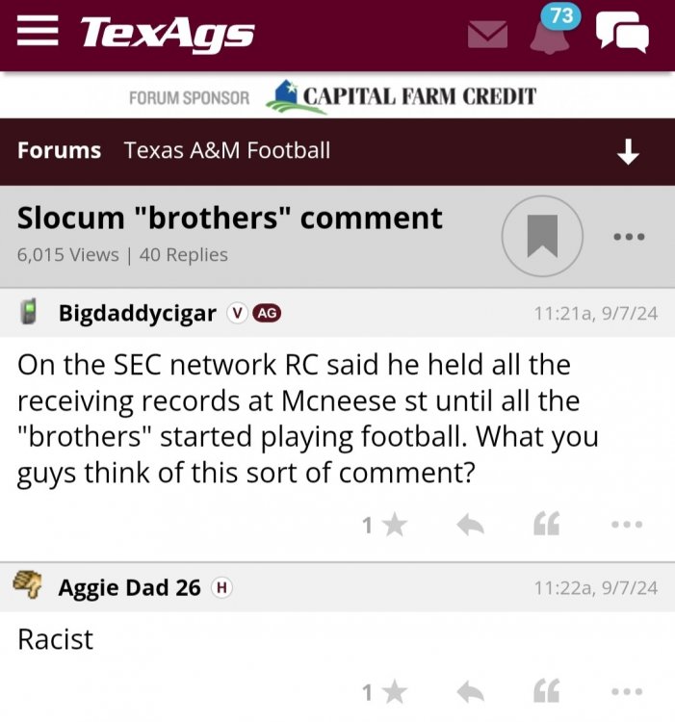This screenshot has height=722, width=675.
Task: Go to the Forums section
Action: (x=59, y=150)
